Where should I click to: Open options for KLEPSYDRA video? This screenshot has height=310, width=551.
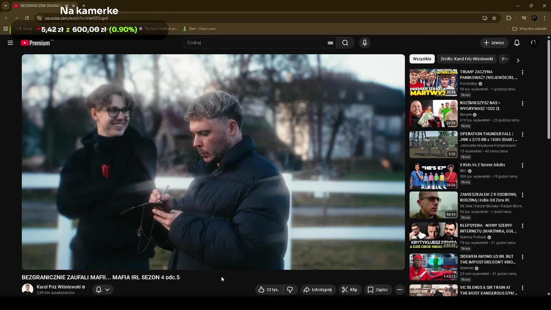pos(523,226)
